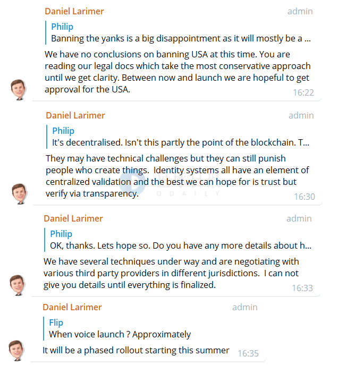Click the 16:22 timestamp

point(303,92)
